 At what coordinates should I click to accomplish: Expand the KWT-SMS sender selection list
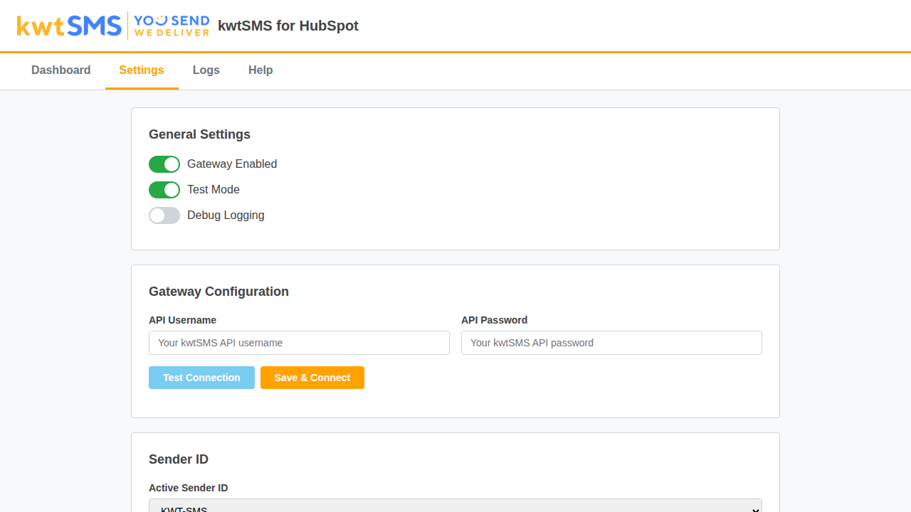click(455, 508)
